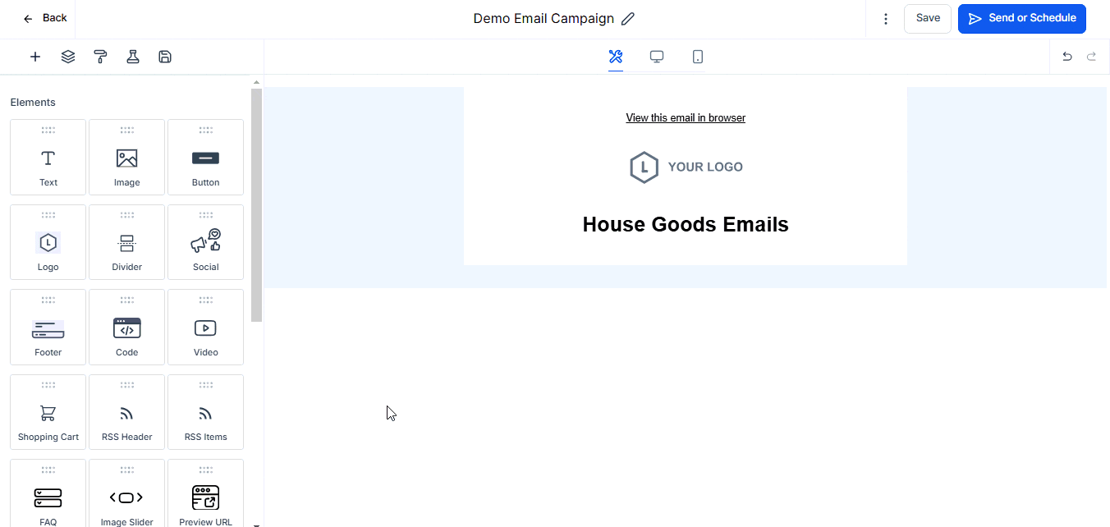Click Send or Schedule button
Image resolution: width=1110 pixels, height=527 pixels.
pyautogui.click(x=1022, y=19)
